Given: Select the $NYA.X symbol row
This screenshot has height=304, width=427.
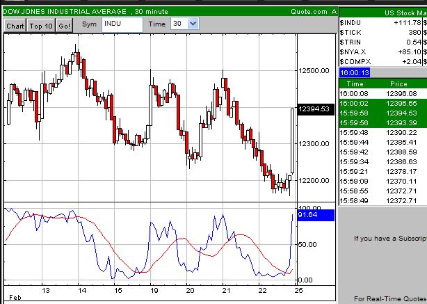Looking at the screenshot, I should tap(382, 51).
